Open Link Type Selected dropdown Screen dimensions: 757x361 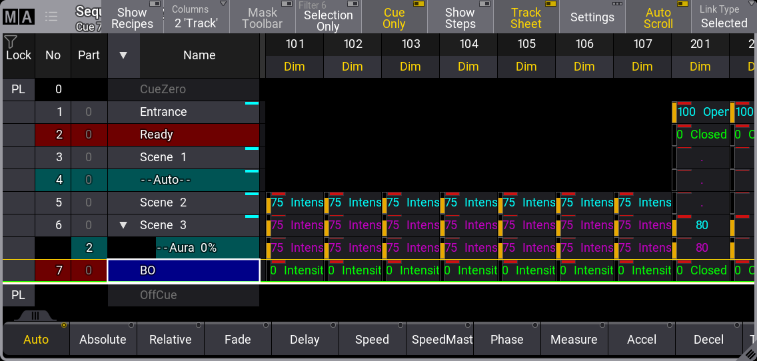click(x=724, y=17)
